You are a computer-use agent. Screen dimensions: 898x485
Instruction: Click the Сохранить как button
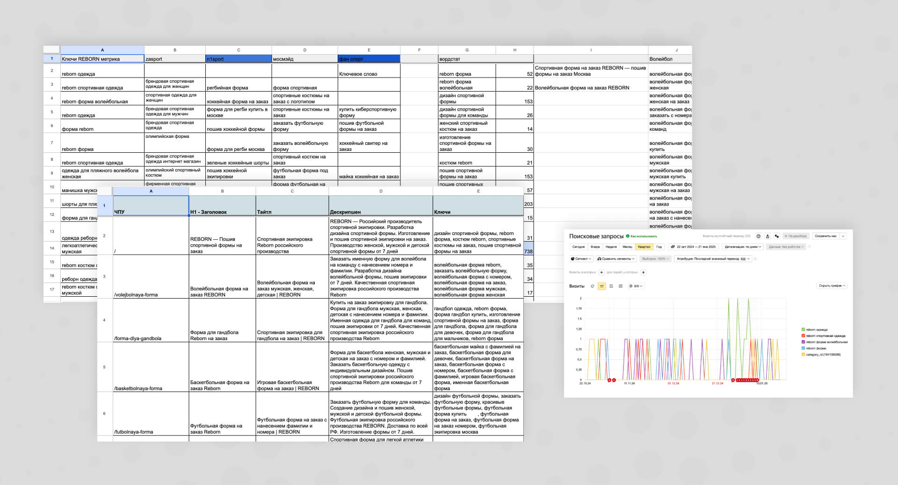pos(826,236)
